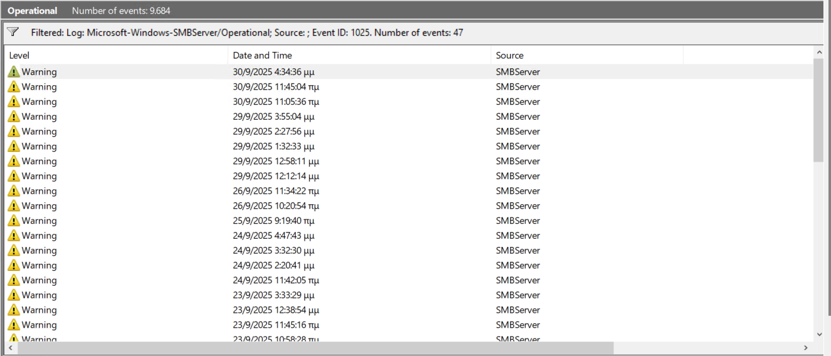Select the date 30/9/2025 11:05:36 πμ
This screenshot has height=356, width=831.
click(276, 102)
